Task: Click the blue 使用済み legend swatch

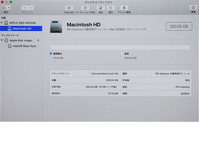Action: tap(51, 53)
